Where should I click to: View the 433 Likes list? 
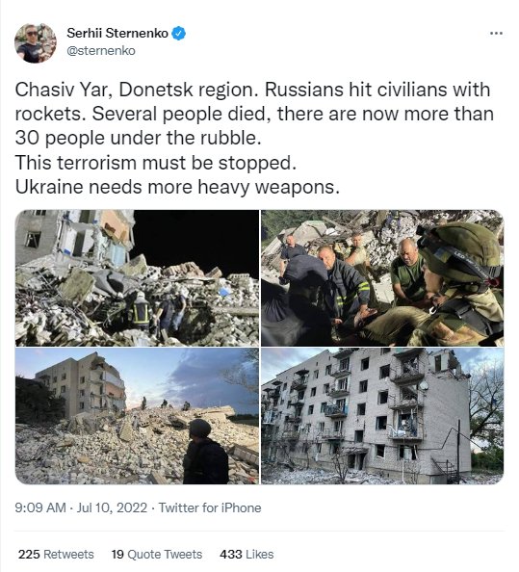[247, 554]
